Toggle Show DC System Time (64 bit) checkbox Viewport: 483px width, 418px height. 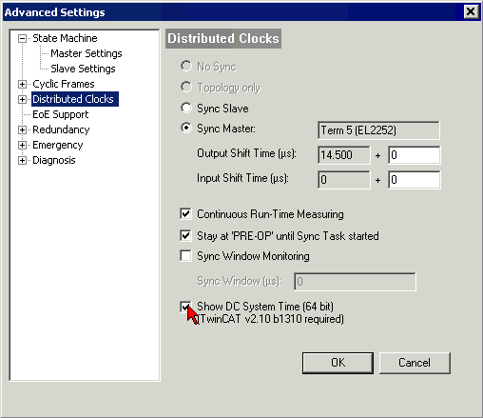pyautogui.click(x=185, y=307)
